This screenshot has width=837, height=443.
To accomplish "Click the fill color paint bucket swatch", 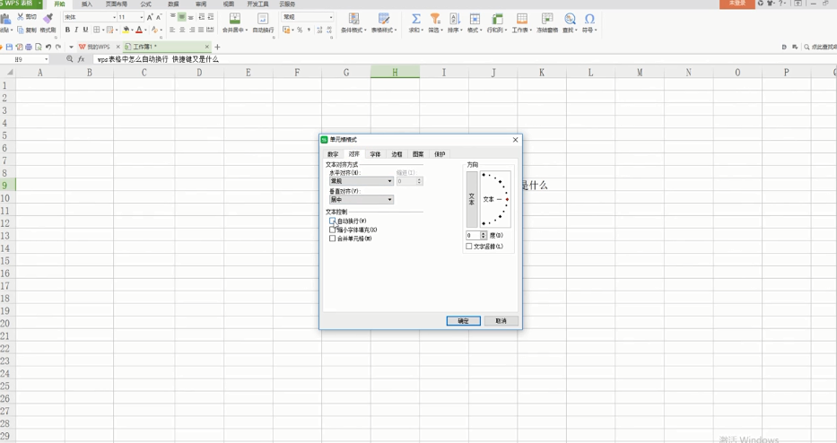I will (x=126, y=30).
